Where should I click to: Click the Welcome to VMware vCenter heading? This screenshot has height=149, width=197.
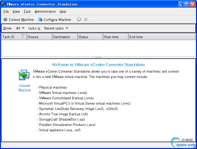[x=98, y=64]
